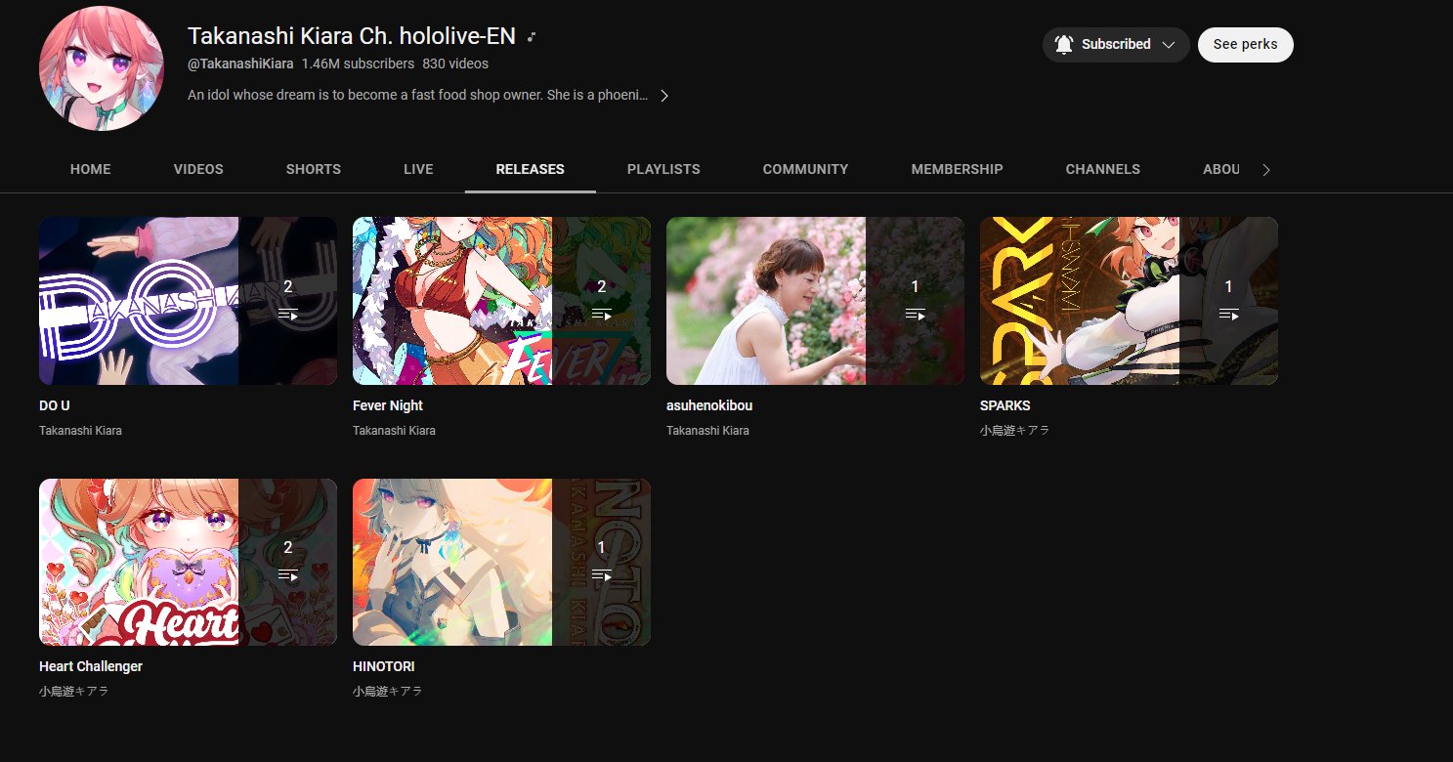Switch to the COMMUNITY tab
The height and width of the screenshot is (762, 1453).
tap(806, 169)
